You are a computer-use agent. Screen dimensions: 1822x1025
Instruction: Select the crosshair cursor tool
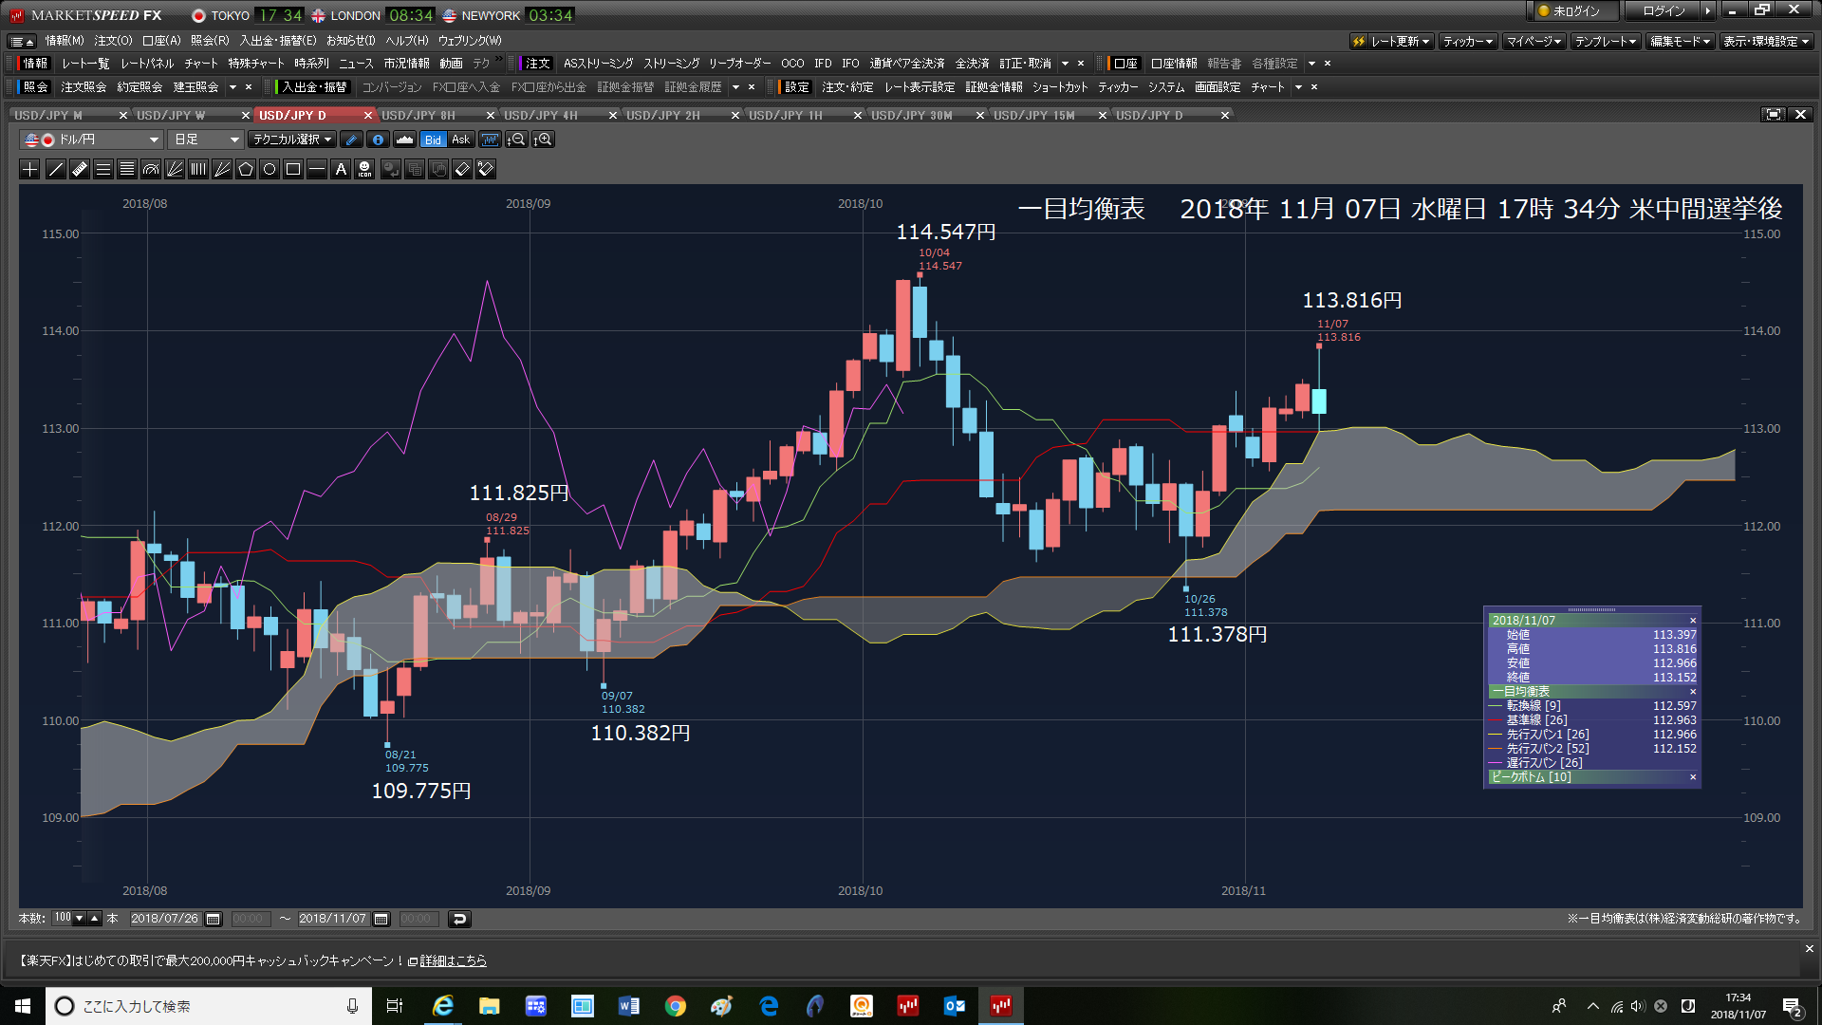point(30,169)
